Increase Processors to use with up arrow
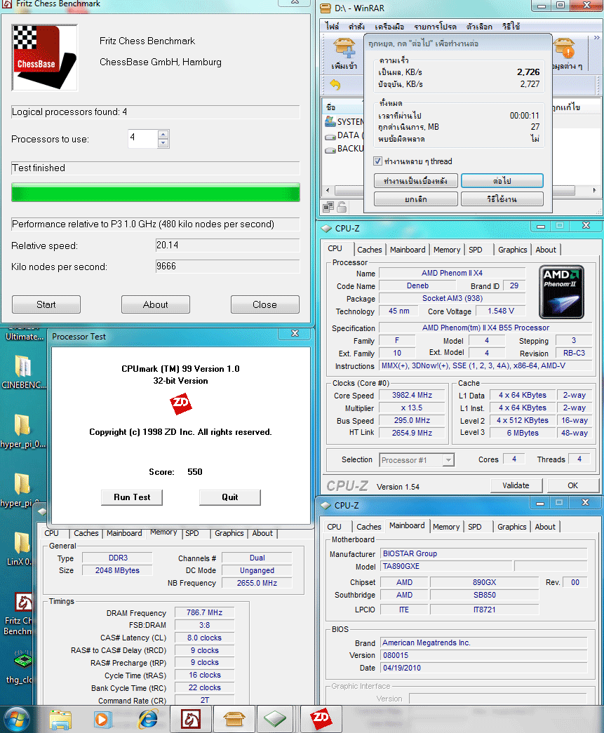 pos(163,135)
